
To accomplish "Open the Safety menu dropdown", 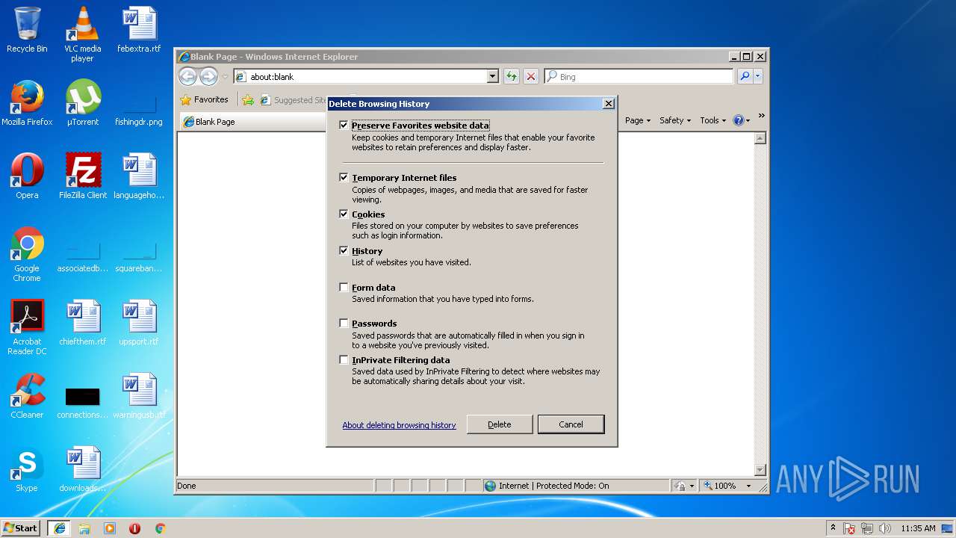I will (675, 120).
